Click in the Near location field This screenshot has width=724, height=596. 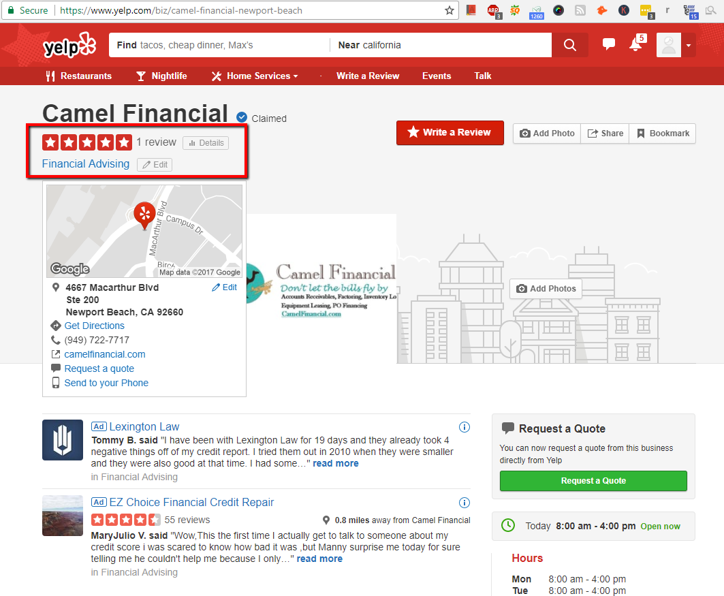tap(441, 45)
